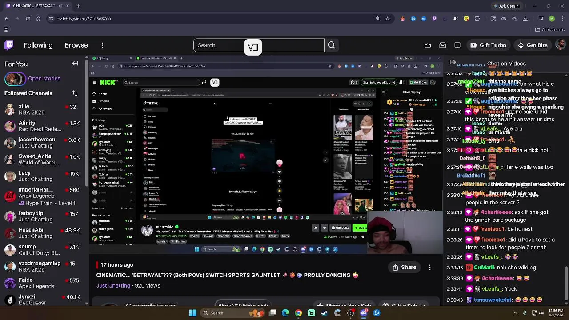
Task: Open the Chrome apps grid shortcut
Action: [6, 30]
